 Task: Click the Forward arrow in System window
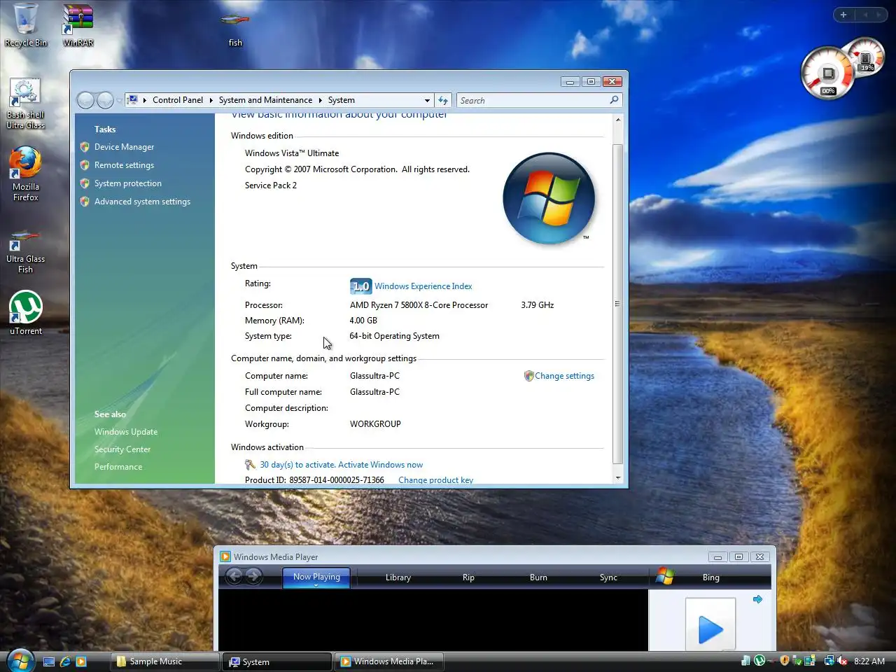point(105,100)
